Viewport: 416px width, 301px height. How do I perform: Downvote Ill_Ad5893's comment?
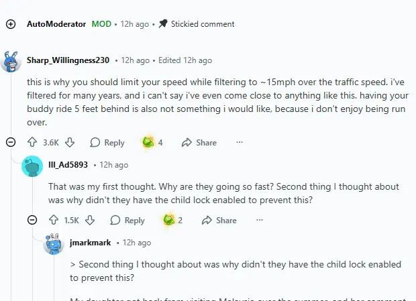[x=90, y=220]
